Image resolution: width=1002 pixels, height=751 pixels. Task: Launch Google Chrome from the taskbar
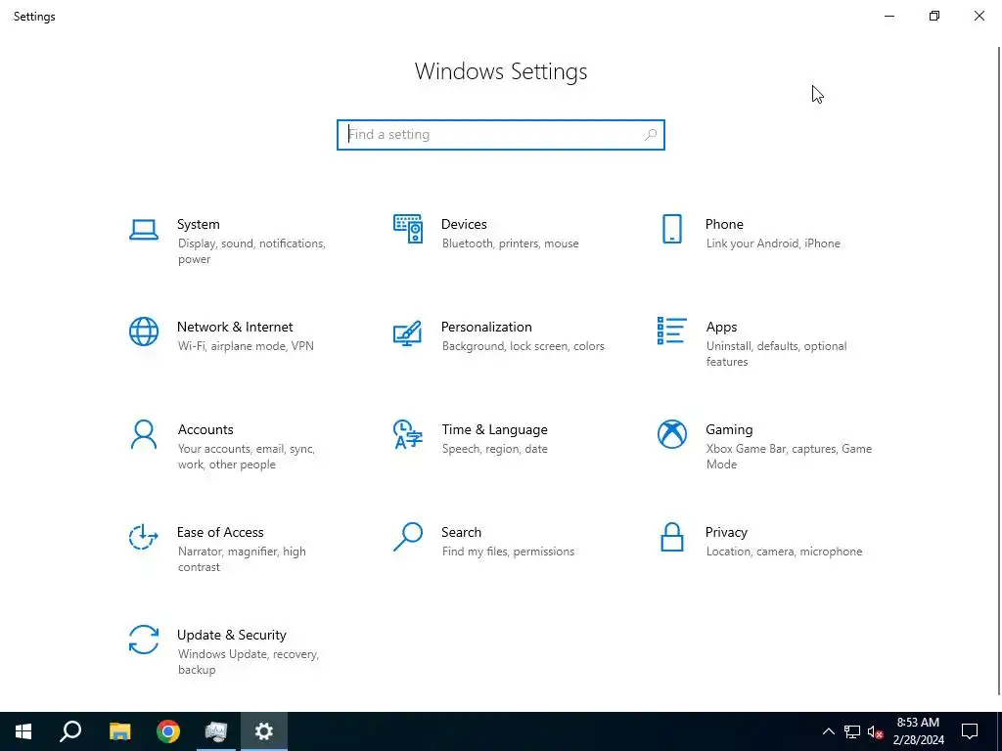pos(168,731)
